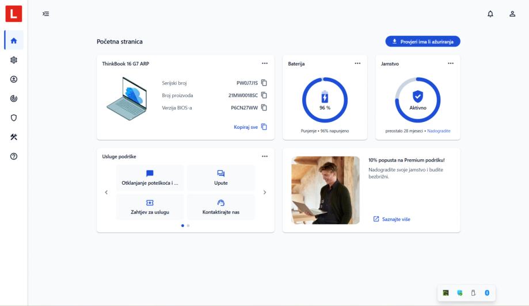Click Windows Security shield tray icon
The image size is (529, 306).
click(x=459, y=293)
